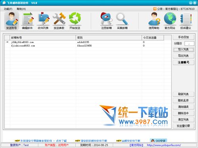Click the 注册帐号 button
198x148 pixels.
coord(183,62)
